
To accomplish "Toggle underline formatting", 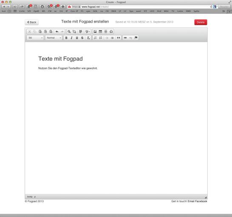I will 77,38.
